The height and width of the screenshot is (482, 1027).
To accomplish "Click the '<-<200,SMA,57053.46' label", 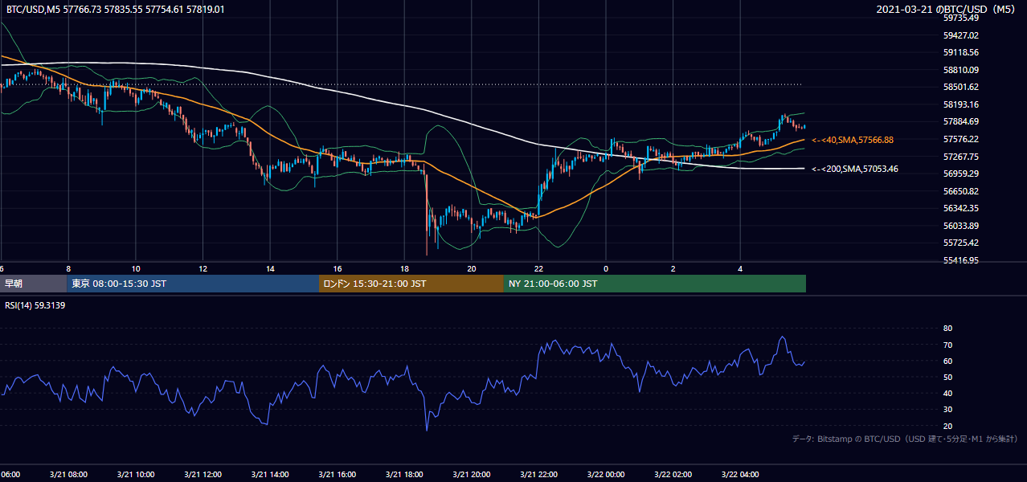I will 855,169.
